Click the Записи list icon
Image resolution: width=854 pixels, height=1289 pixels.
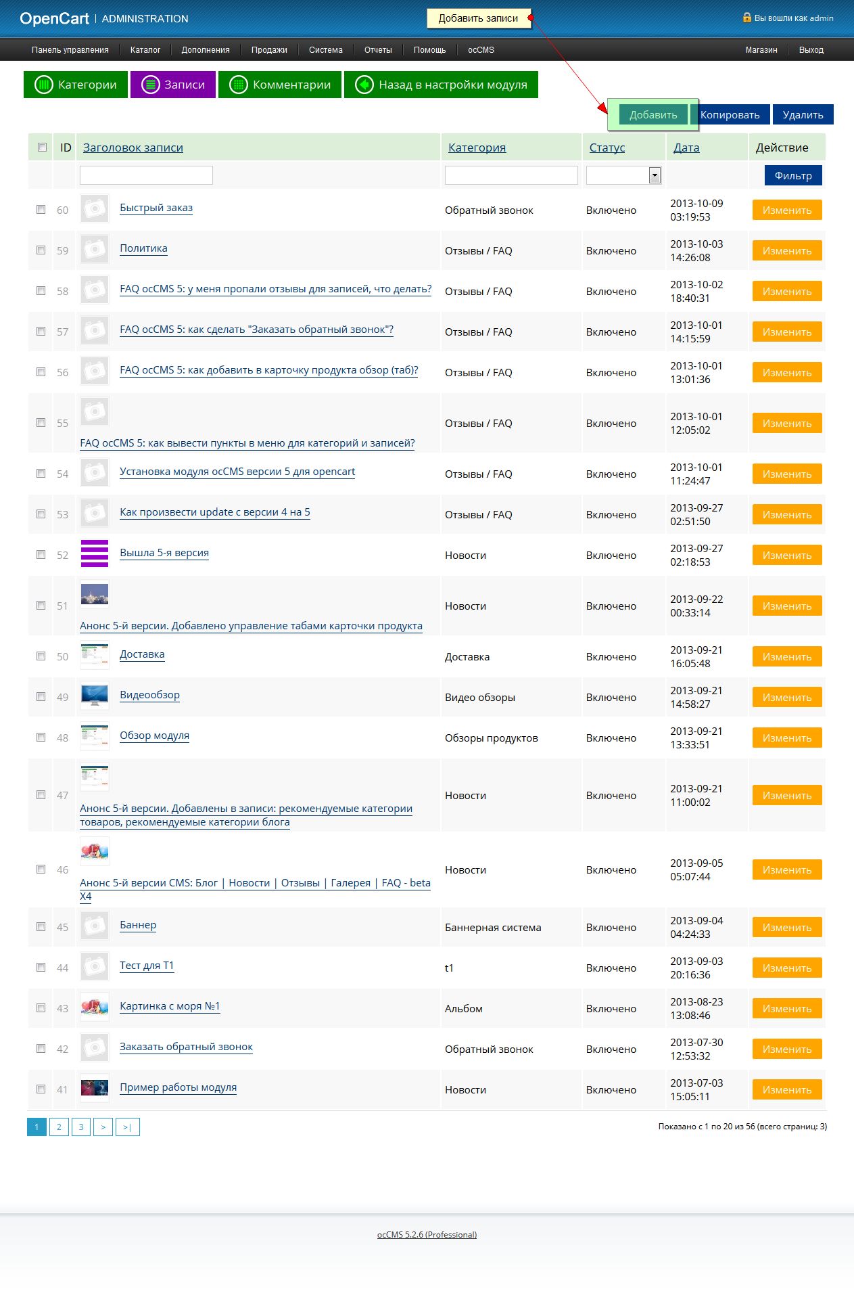150,85
